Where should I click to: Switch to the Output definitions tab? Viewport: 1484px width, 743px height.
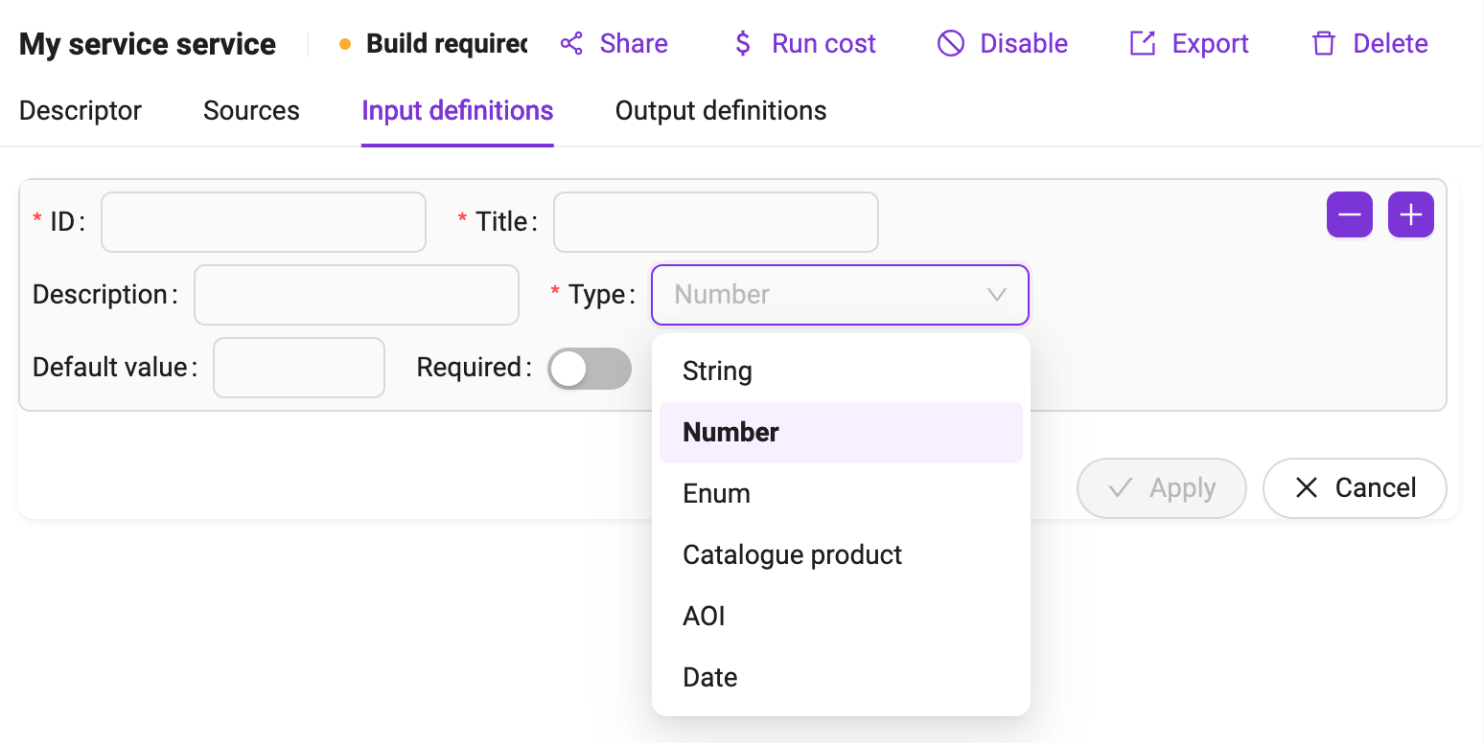tap(721, 111)
